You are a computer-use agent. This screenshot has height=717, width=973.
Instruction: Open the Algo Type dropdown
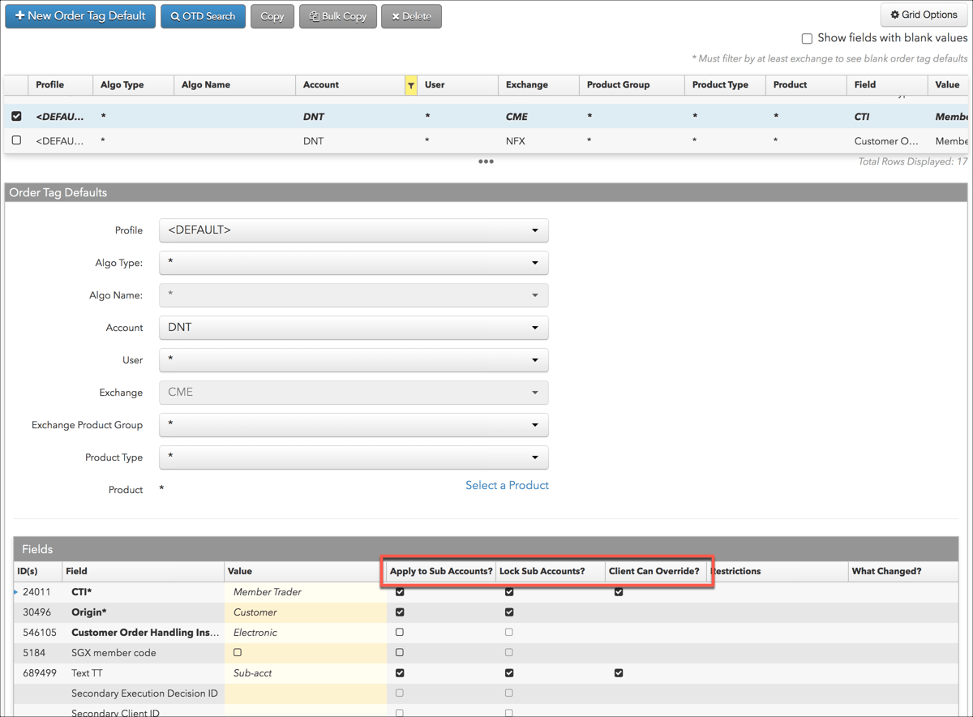coord(354,263)
